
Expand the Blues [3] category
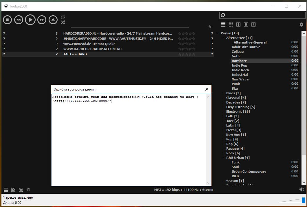(223, 93)
